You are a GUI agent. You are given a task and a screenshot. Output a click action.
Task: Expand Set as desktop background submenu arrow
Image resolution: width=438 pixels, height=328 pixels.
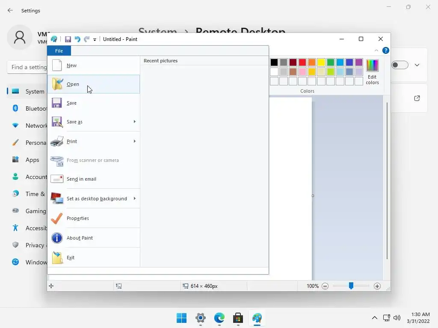(x=135, y=199)
